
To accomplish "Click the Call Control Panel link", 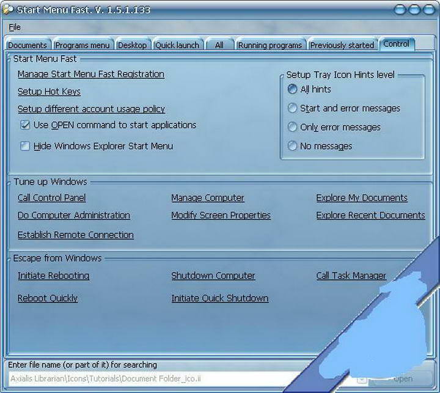I will 51,197.
